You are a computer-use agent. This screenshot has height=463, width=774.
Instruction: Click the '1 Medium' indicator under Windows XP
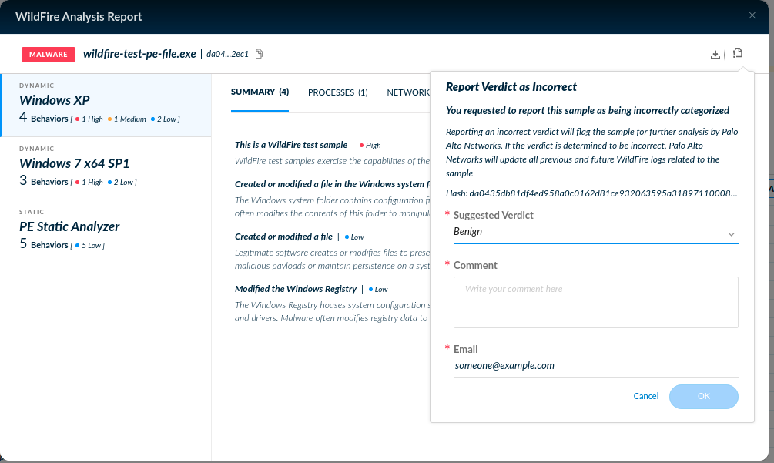coord(127,119)
